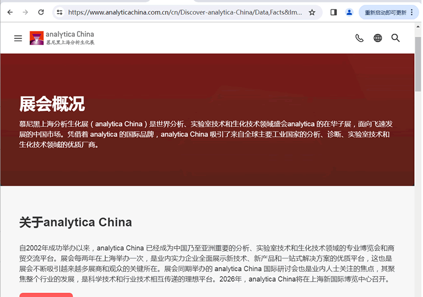Open the Chrome three-dot menu

(x=412, y=12)
